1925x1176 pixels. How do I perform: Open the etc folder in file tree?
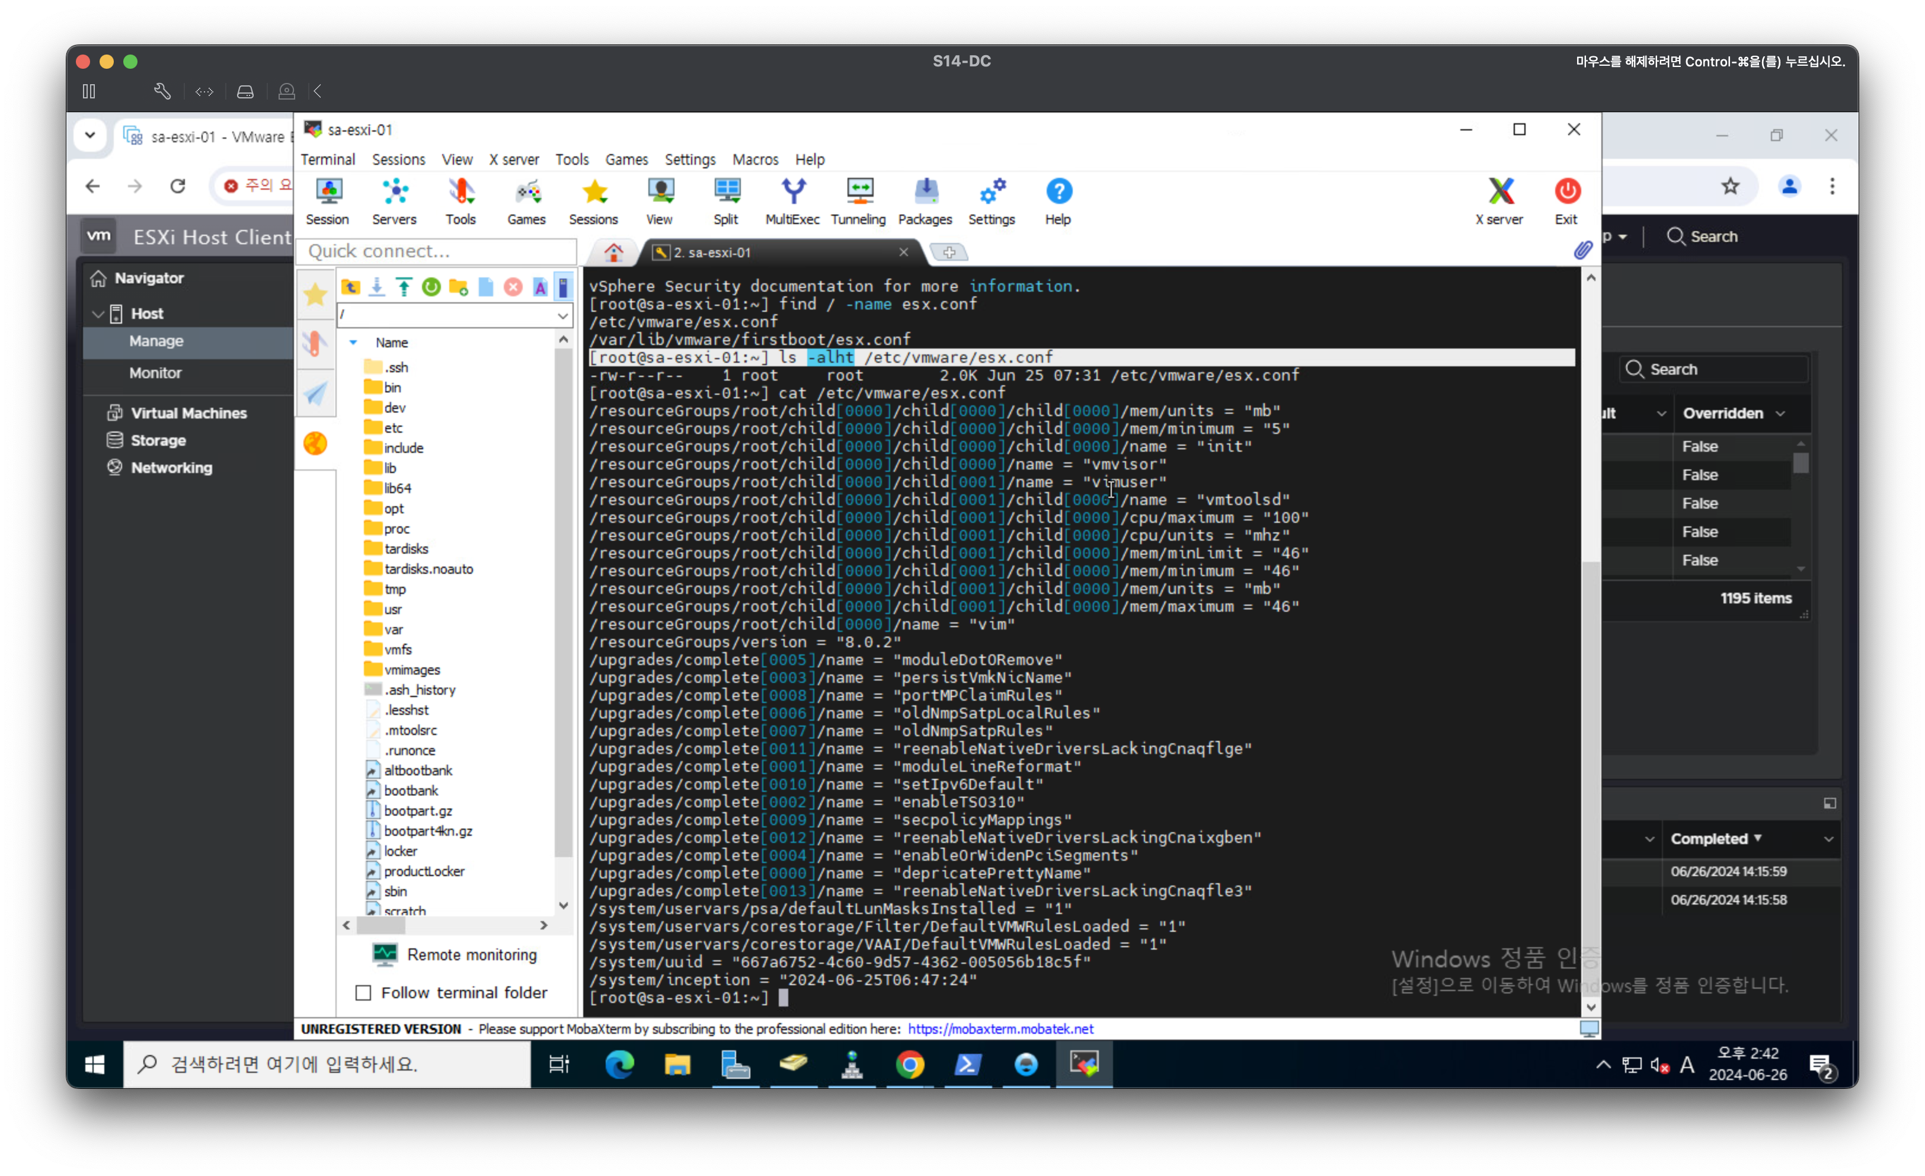tap(393, 427)
